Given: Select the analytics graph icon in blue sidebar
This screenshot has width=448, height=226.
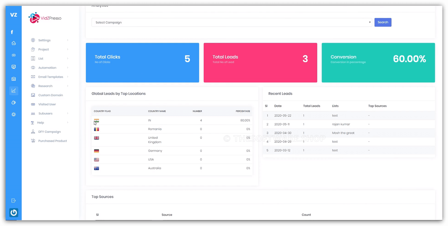Looking at the screenshot, I should tap(14, 91).
